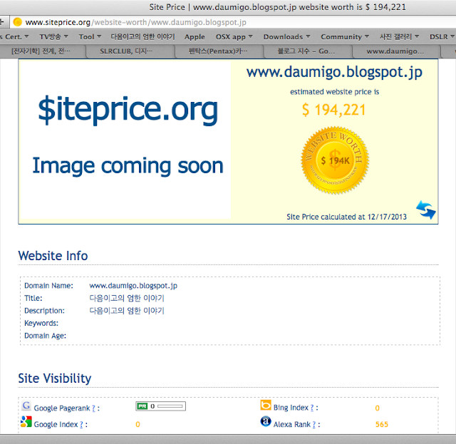The height and width of the screenshot is (444, 456).
Task: Switch to the 블로그 지수 tab
Action: [308, 51]
